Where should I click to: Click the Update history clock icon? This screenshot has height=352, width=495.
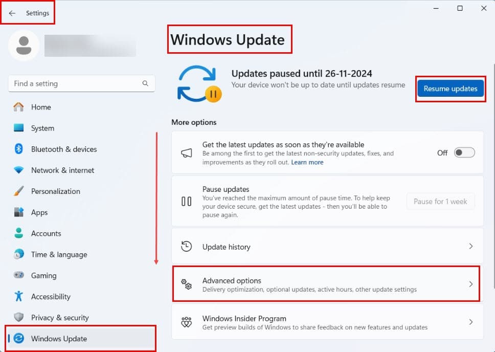click(x=186, y=246)
